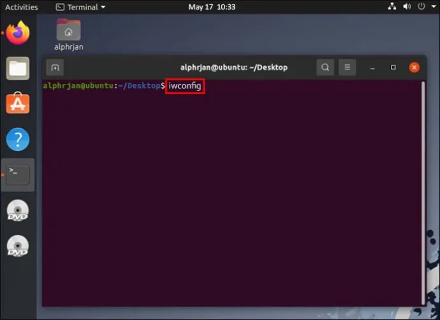Click the network status icon

coord(392,6)
